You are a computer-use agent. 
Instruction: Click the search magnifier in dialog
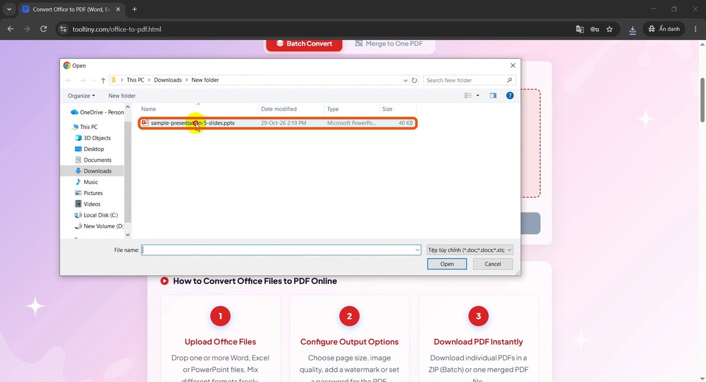509,80
